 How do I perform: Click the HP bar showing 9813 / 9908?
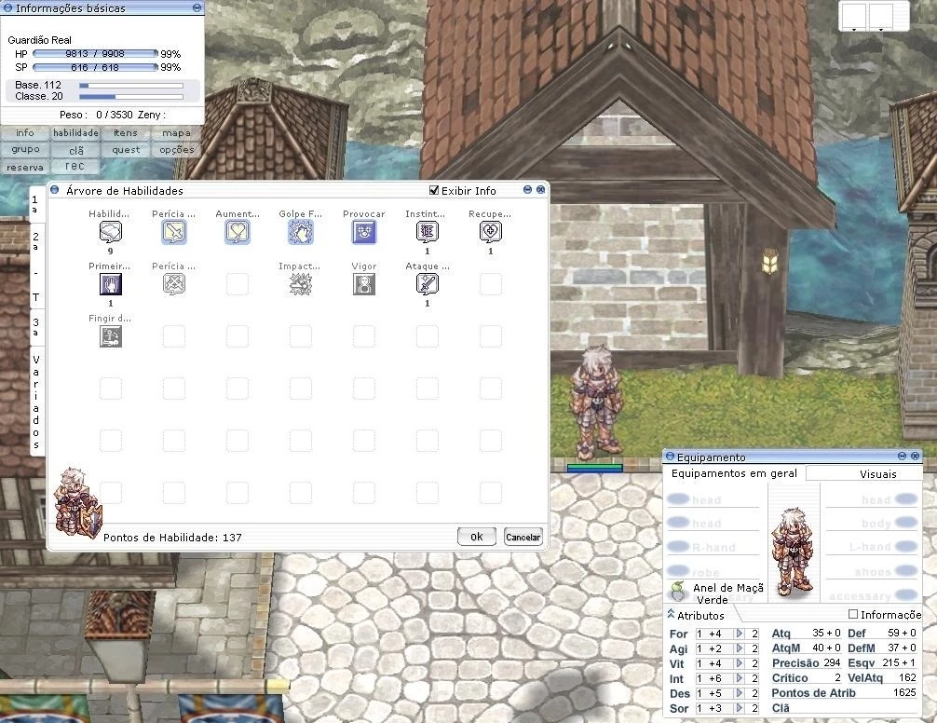point(96,54)
